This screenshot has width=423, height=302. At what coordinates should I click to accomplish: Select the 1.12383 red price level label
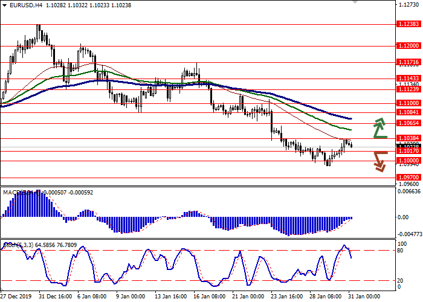tap(409, 24)
